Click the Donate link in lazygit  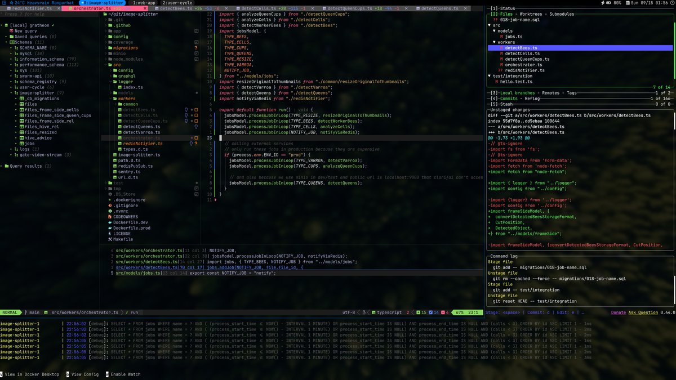[x=618, y=312]
